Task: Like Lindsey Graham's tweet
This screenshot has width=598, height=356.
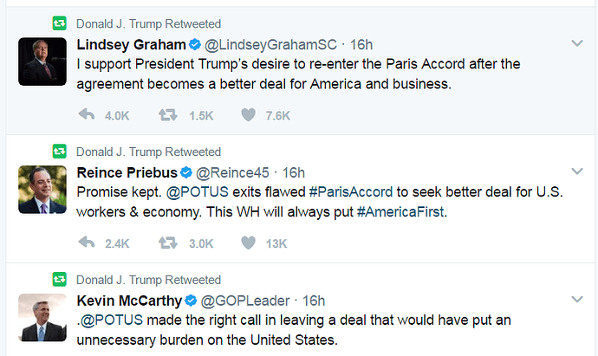Action: click(x=249, y=115)
